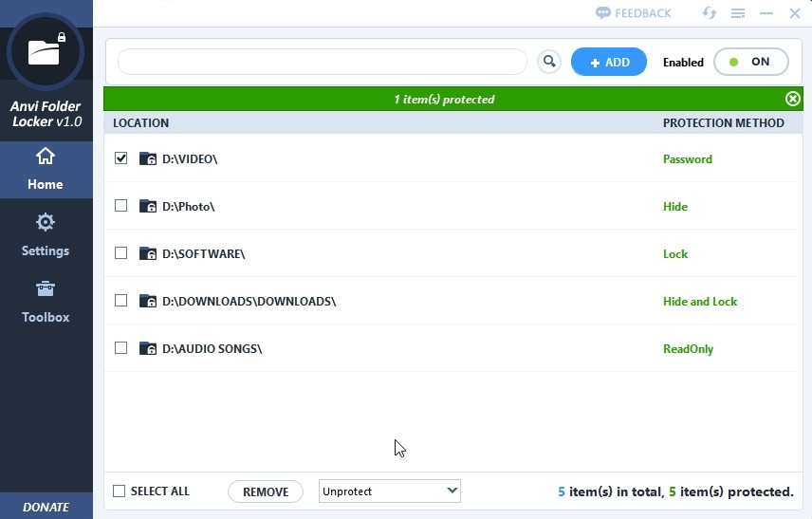
Task: Toggle the Enabled ON switch
Action: [x=750, y=63]
